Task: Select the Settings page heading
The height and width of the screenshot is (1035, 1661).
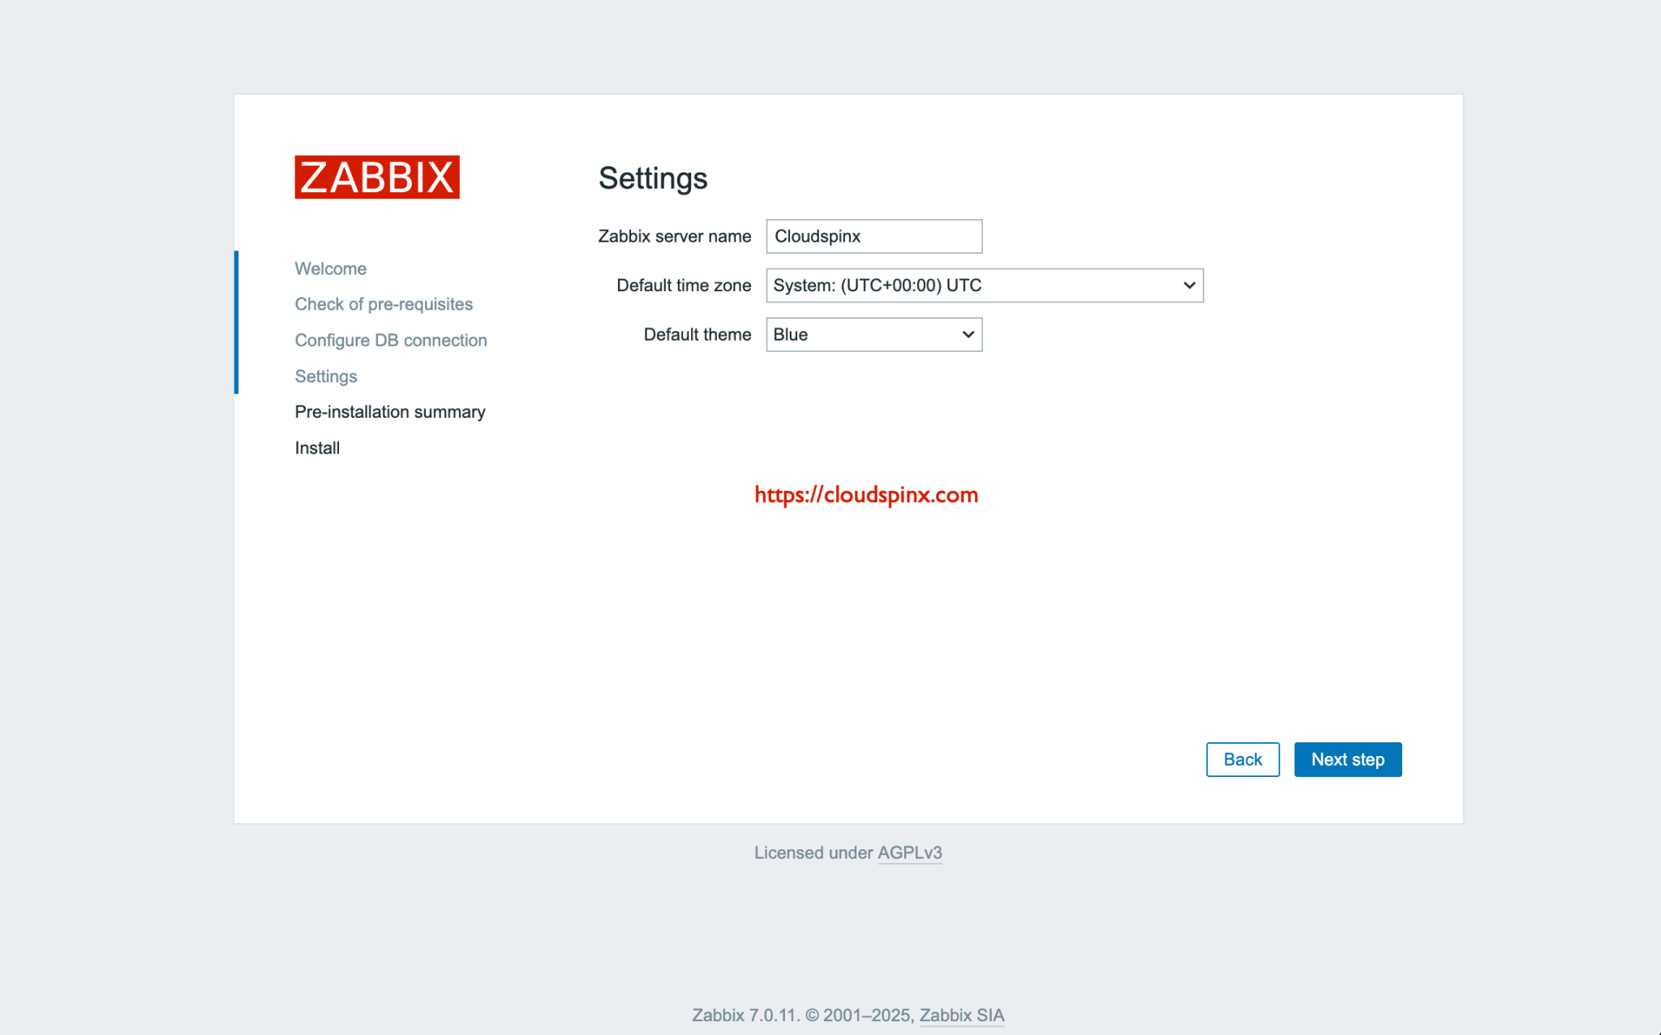Action: [x=653, y=178]
